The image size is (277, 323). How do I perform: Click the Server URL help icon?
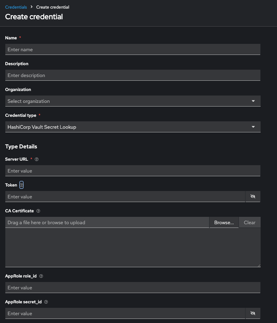click(37, 159)
